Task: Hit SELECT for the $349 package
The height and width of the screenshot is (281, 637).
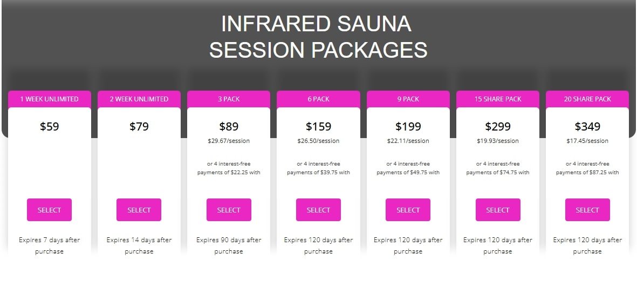Action: [x=587, y=210]
